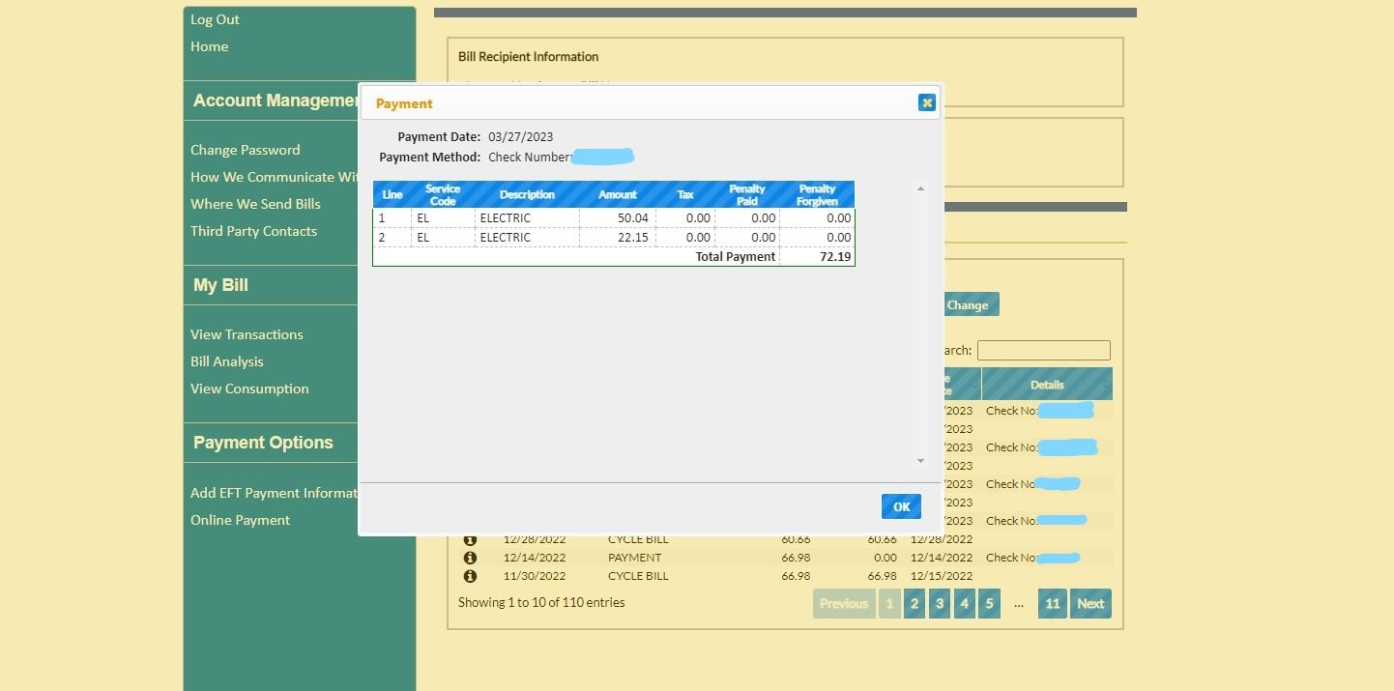Open View Transactions
This screenshot has width=1394, height=691.
click(x=246, y=333)
